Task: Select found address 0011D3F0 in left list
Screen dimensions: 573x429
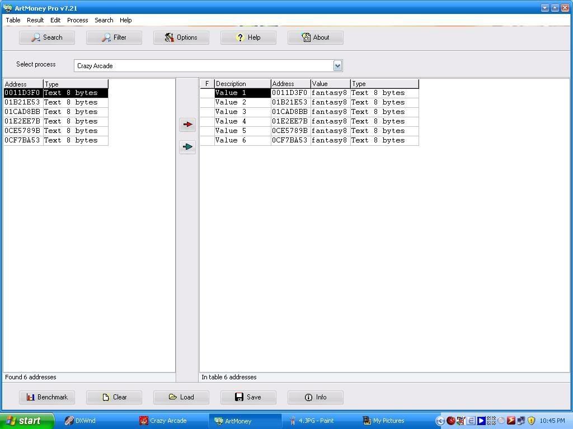Action: pos(56,93)
